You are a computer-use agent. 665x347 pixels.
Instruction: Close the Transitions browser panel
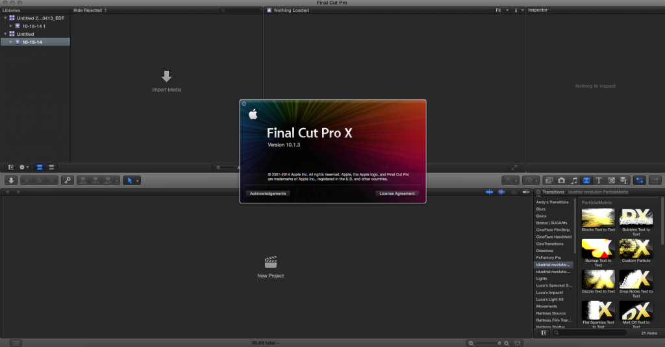(538, 192)
